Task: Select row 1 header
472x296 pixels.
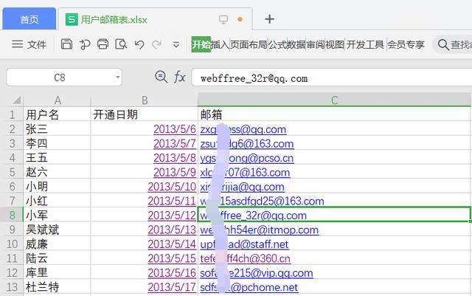Action: (x=12, y=114)
